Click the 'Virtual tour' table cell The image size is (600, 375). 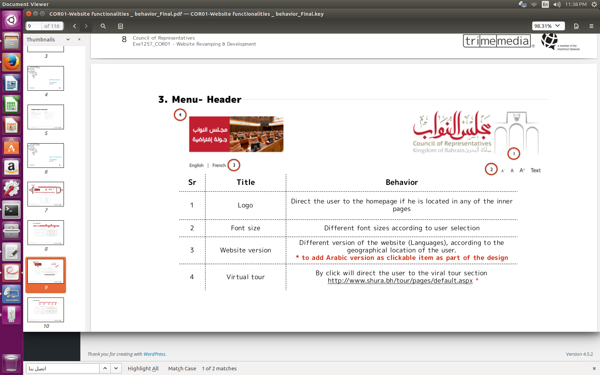pyautogui.click(x=245, y=277)
